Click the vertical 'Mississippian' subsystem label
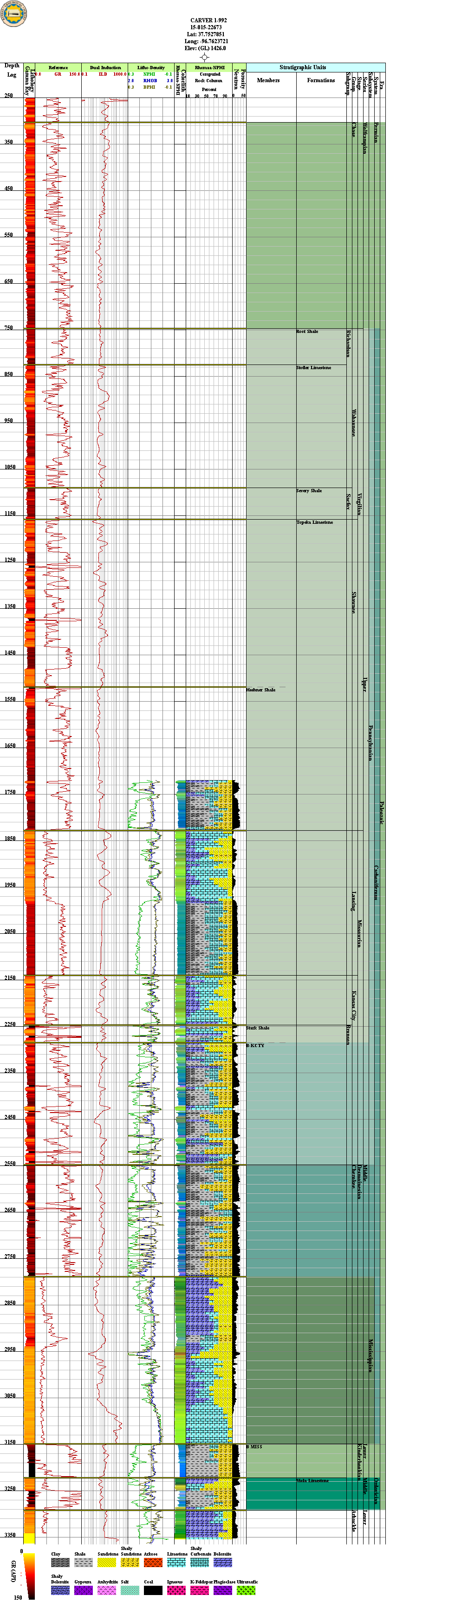455x1602 pixels. click(370, 1356)
